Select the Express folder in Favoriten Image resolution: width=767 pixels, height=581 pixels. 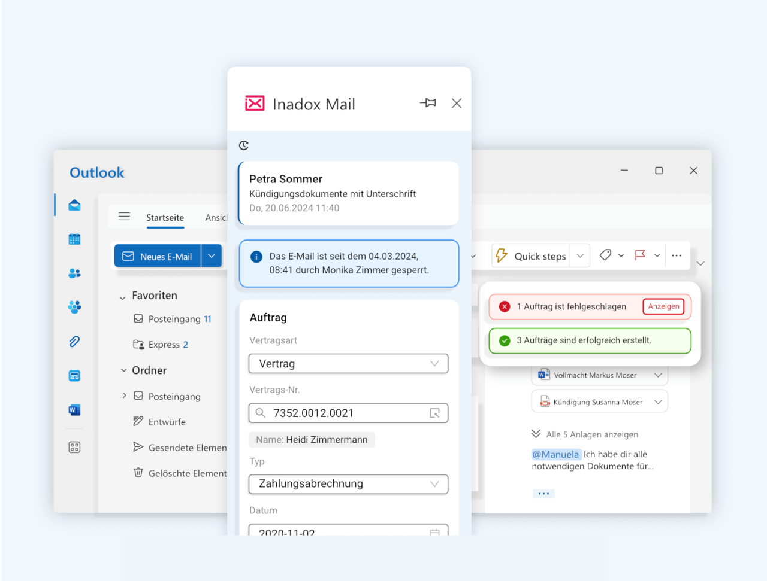161,345
